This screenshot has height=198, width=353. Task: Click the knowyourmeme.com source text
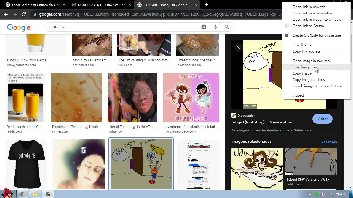21,65
